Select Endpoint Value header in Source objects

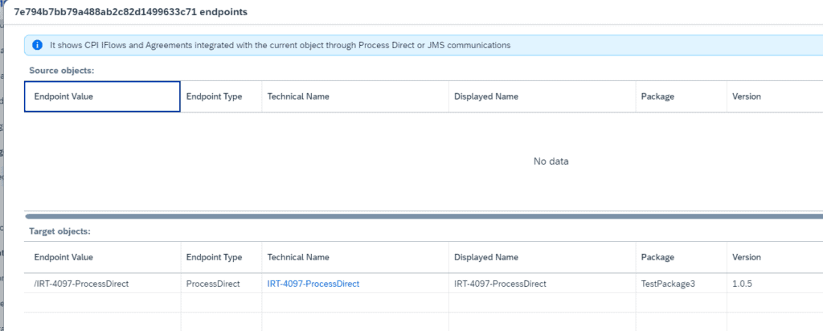pos(102,96)
